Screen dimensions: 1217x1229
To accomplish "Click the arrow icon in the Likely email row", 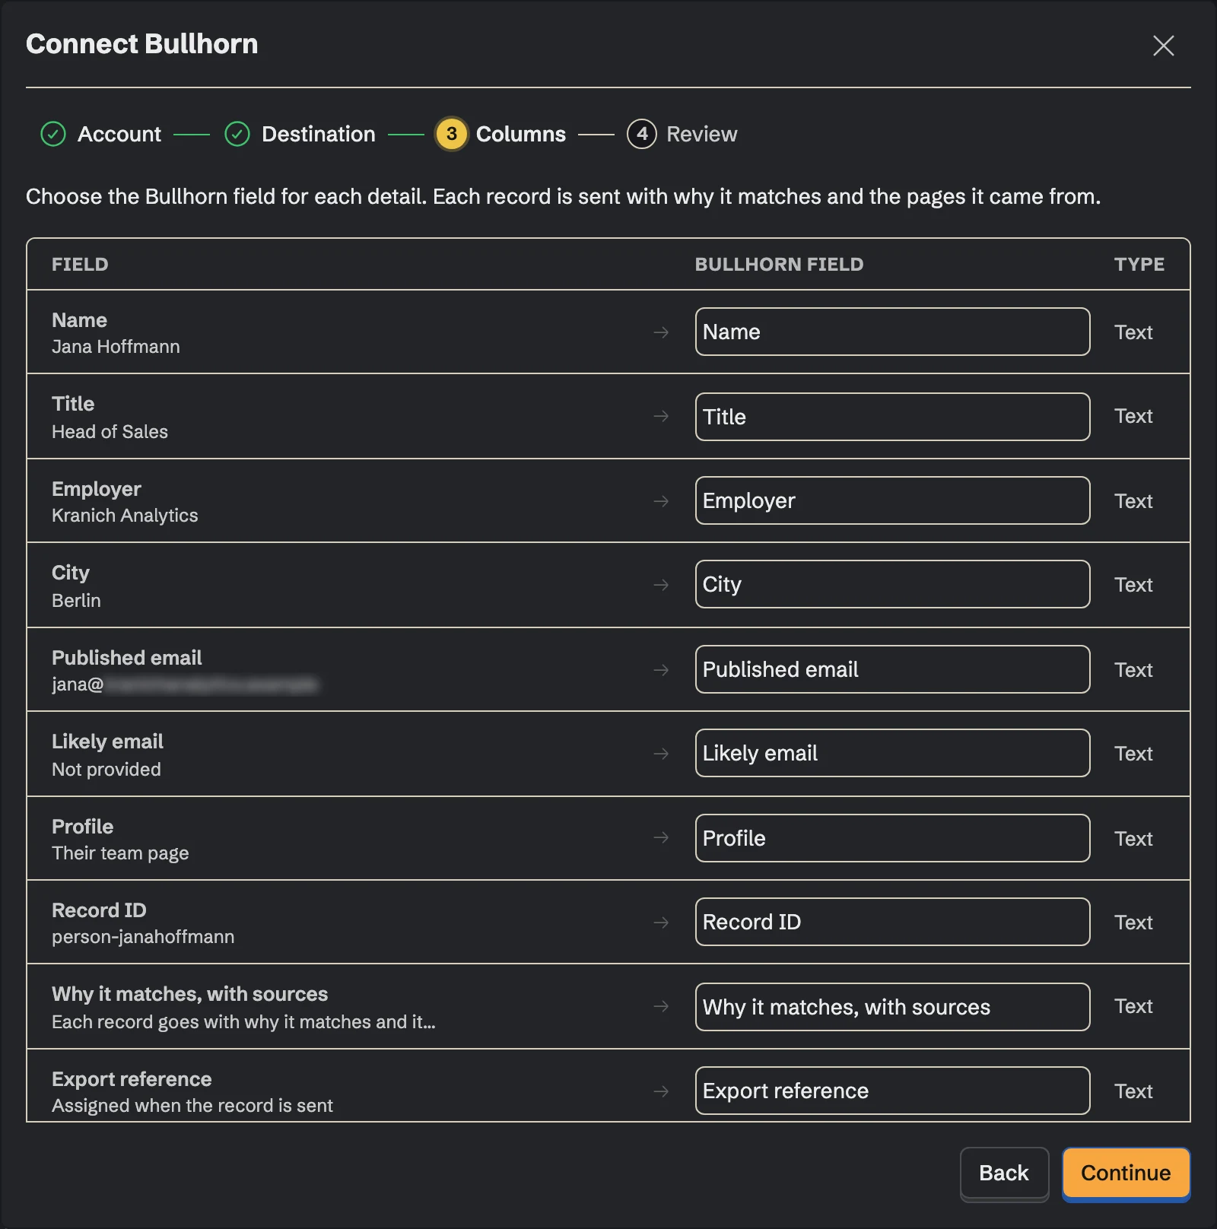I will pyautogui.click(x=661, y=754).
